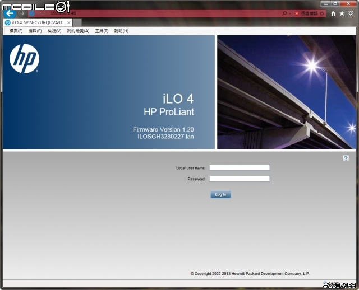Close the iLO 4 tab

click(68, 22)
